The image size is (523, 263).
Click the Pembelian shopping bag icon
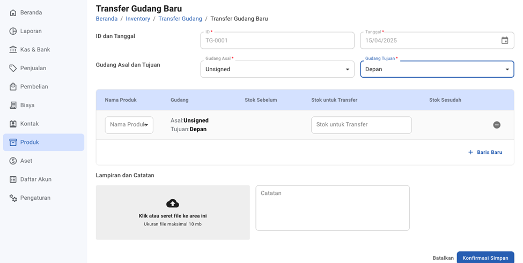13,87
